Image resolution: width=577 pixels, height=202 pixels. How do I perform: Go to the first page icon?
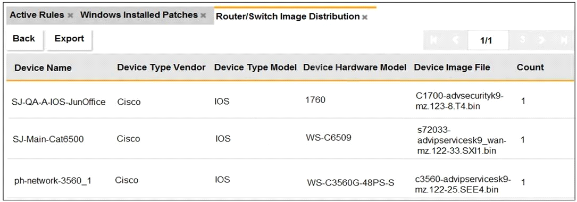[x=434, y=40]
